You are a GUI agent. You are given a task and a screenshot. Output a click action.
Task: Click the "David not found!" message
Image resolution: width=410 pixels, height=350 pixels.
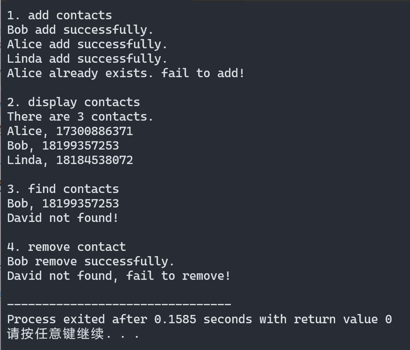coord(63,218)
